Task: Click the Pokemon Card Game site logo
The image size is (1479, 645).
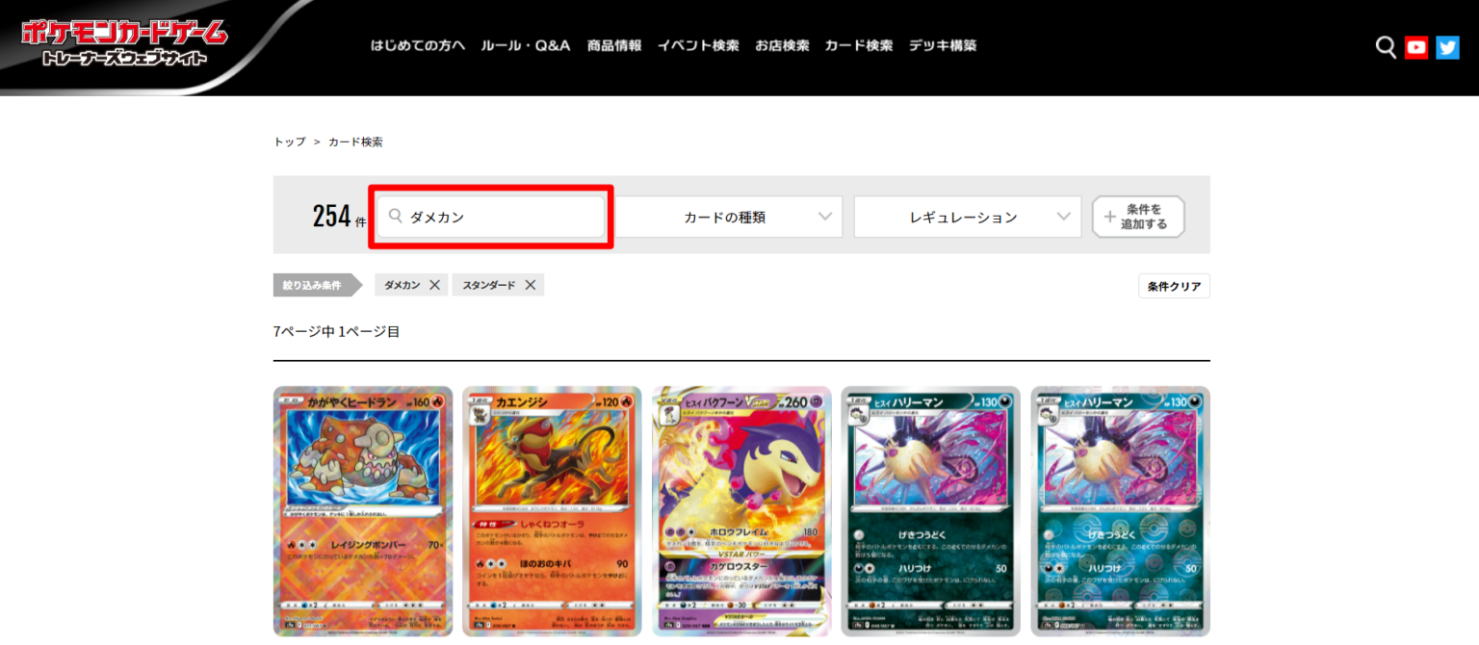Action: click(125, 44)
